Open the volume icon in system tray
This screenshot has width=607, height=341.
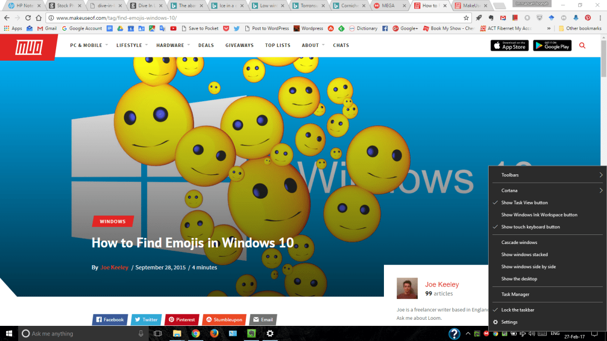[x=531, y=333]
